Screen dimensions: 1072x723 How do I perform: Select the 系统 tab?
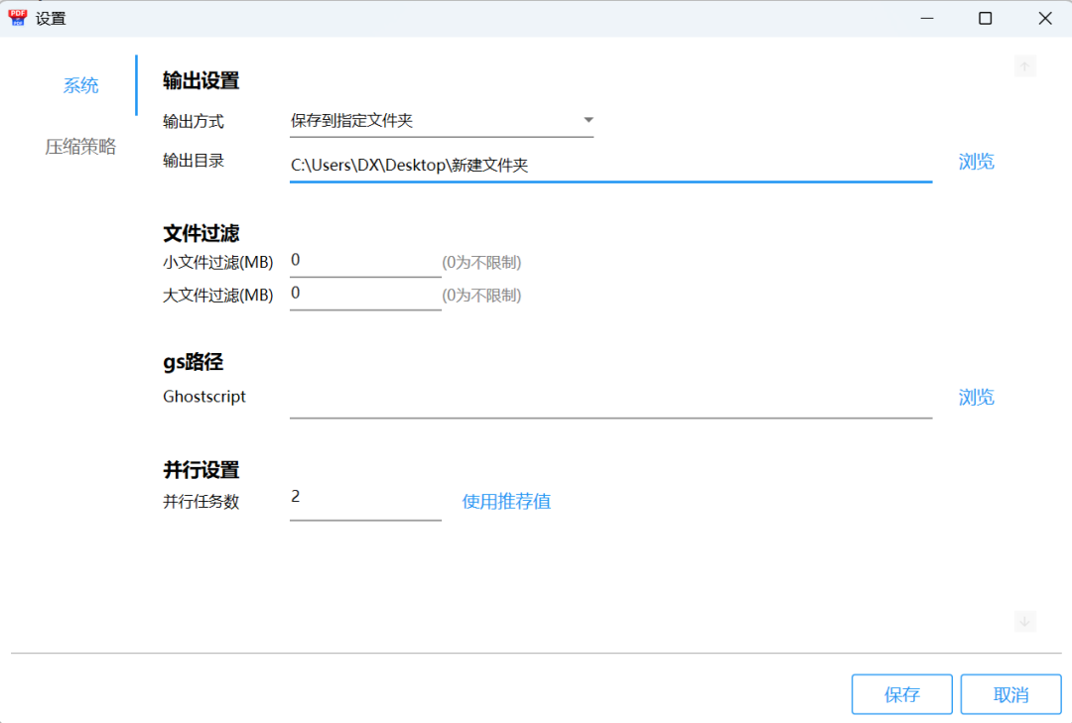point(80,85)
